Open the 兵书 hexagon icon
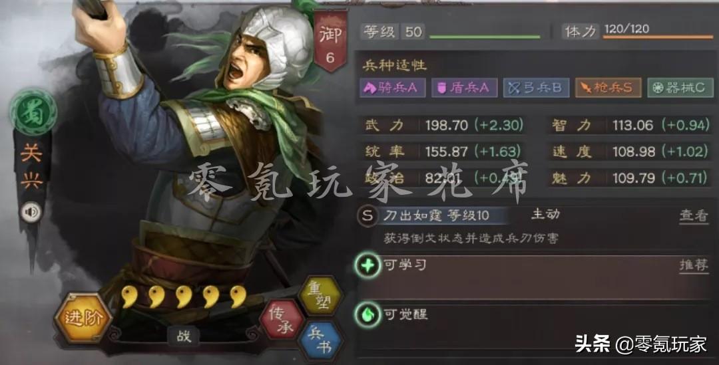 tap(320, 340)
